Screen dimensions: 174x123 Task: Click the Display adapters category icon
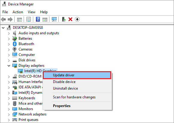click(15, 66)
